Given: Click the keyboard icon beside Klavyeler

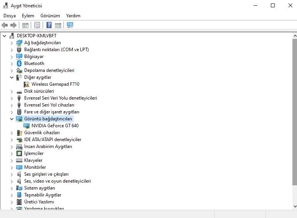Looking at the screenshot, I should click(x=19, y=160).
